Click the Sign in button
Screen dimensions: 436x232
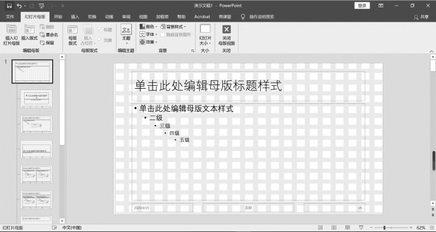coord(362,5)
